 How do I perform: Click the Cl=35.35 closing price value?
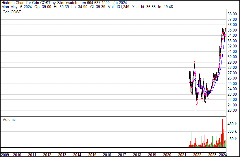coord(98,7)
